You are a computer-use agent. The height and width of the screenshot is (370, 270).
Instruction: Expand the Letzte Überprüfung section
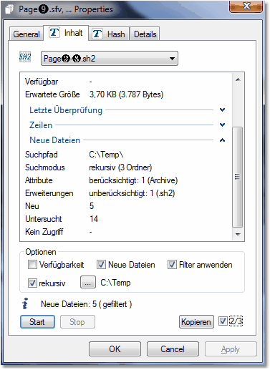point(222,109)
